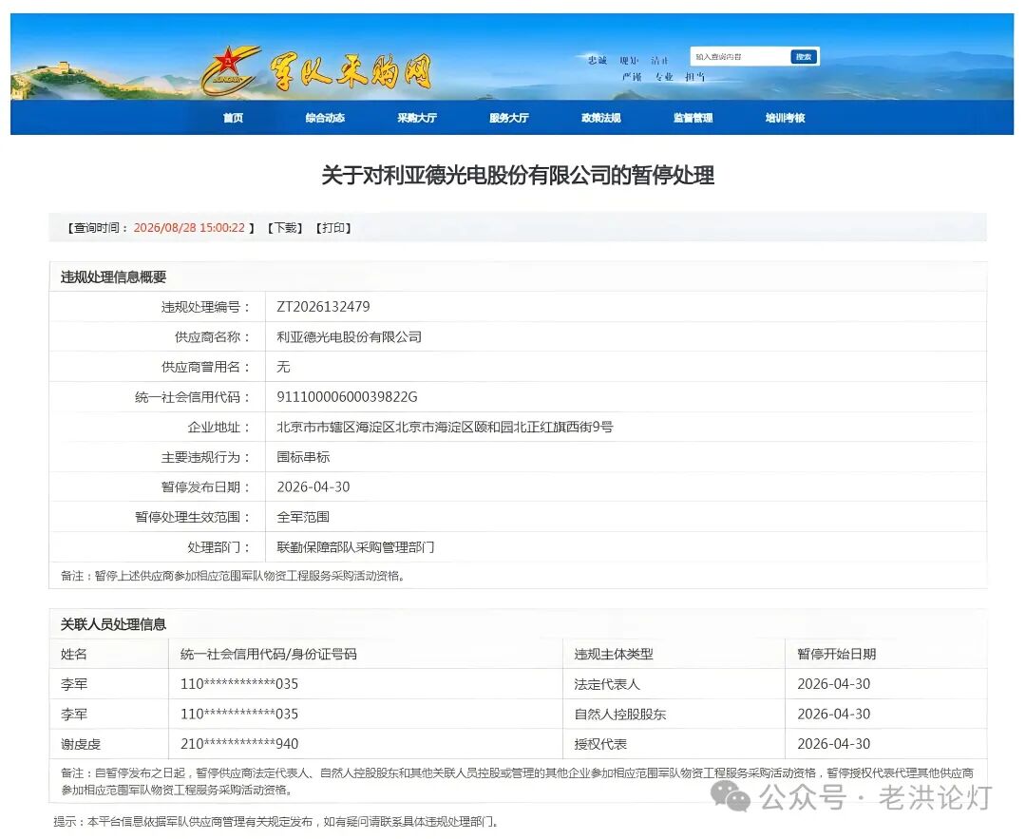Click the 企业地址 address value

(445, 427)
